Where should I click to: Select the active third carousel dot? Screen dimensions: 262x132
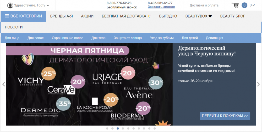tap(118, 128)
